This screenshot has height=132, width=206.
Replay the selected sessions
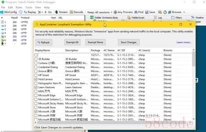(x=30, y=12)
